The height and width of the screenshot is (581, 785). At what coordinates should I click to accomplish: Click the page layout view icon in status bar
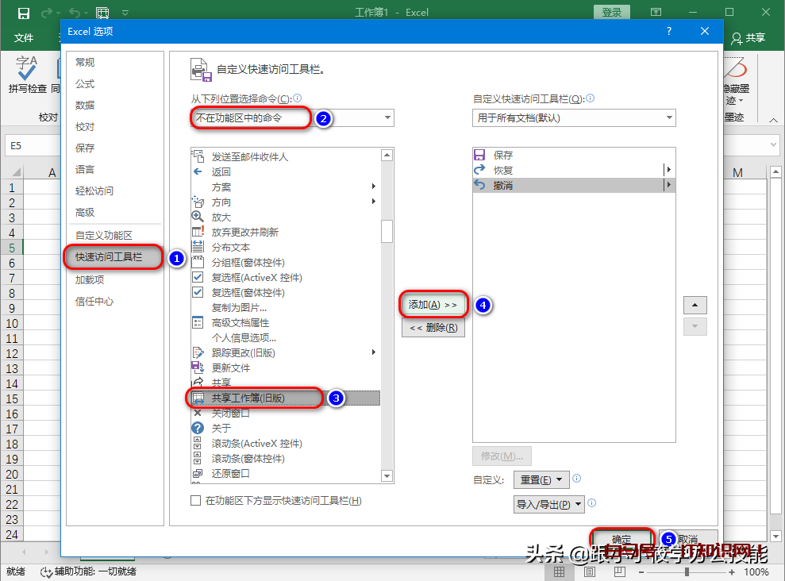click(x=589, y=571)
